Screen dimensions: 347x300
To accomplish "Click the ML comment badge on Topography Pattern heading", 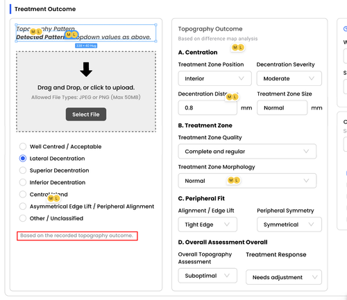I will pyautogui.click(x=36, y=32).
